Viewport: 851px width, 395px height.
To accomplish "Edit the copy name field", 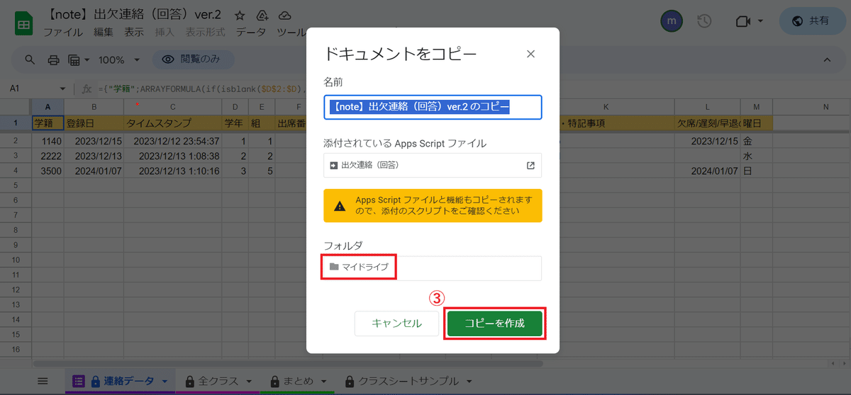I will [433, 108].
